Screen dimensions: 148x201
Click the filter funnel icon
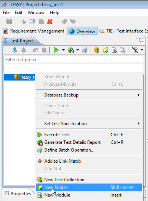point(135,50)
